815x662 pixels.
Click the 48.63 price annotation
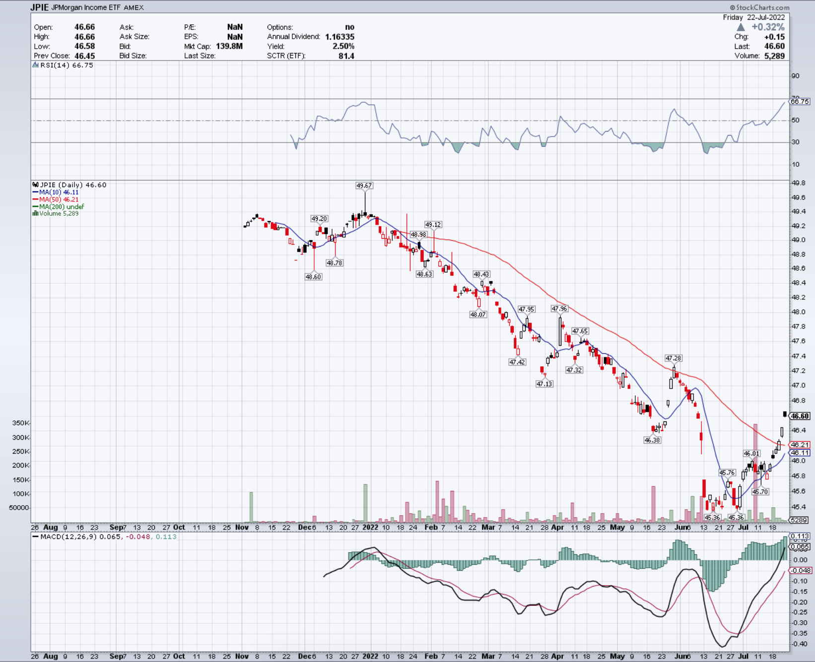(424, 274)
